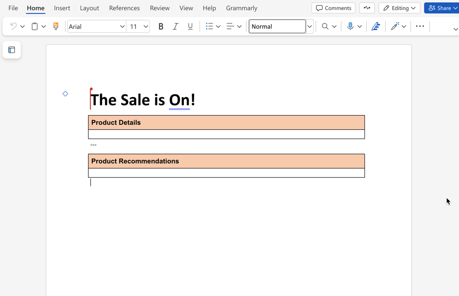Image resolution: width=459 pixels, height=296 pixels.
Task: Expand the Find options arrow
Action: 334,27
